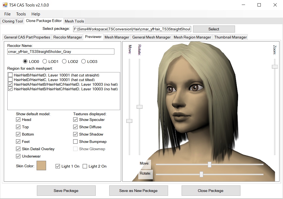Choose the LOD3 detail level
Image resolution: width=283 pixels, height=199 pixels.
[83, 62]
